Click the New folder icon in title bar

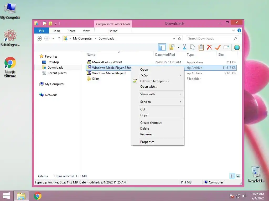[x=50, y=23]
